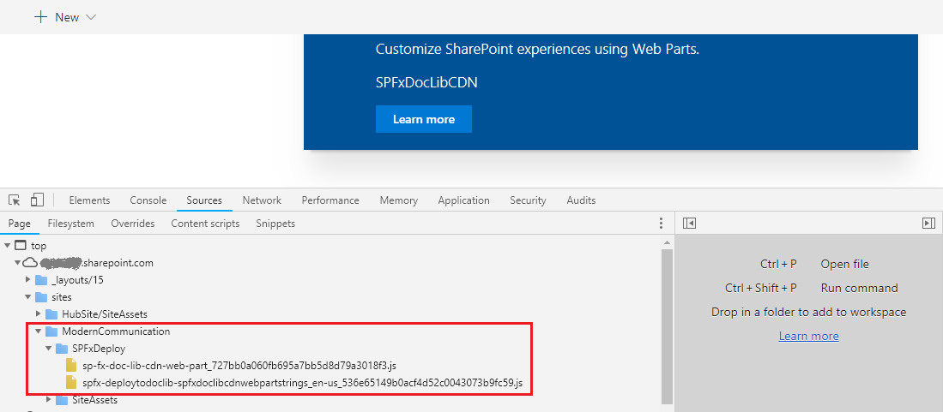Click the sharepoint.com cloud domain icon

30,263
